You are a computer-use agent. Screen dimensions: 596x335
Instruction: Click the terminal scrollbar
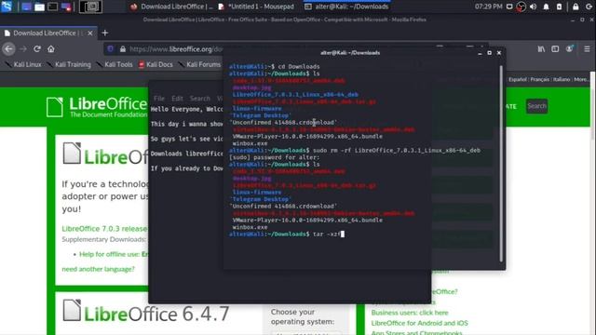501,164
